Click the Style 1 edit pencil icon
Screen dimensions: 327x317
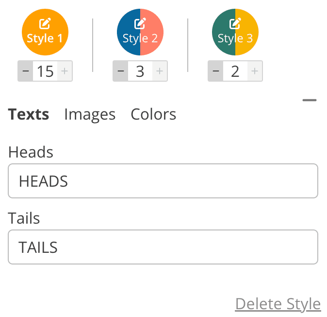click(x=45, y=22)
